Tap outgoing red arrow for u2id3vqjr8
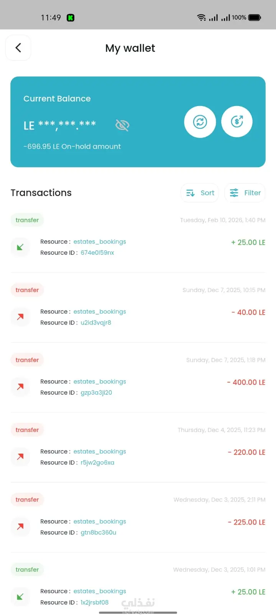The image size is (276, 615). pos(20,317)
